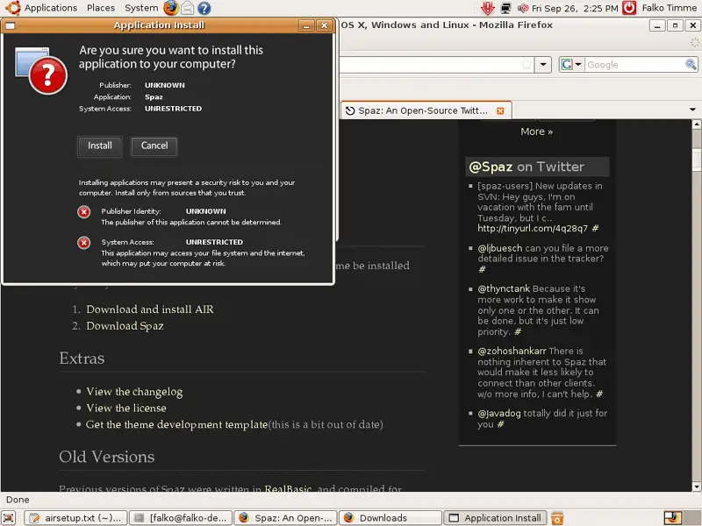This screenshot has width=702, height=526.
Task: Click the Firefox vertical scrollbar thumb
Action: tap(696, 160)
